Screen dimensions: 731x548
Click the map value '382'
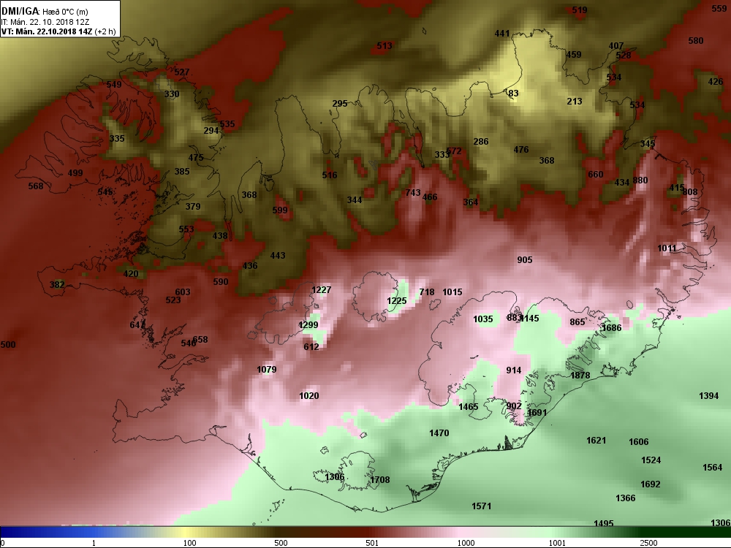coord(57,285)
